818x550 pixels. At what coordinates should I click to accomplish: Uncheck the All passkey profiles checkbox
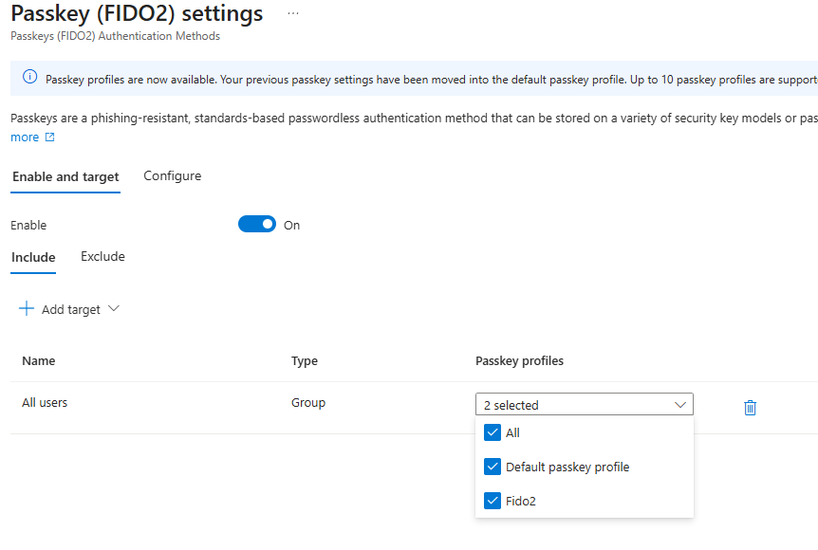tap(492, 432)
